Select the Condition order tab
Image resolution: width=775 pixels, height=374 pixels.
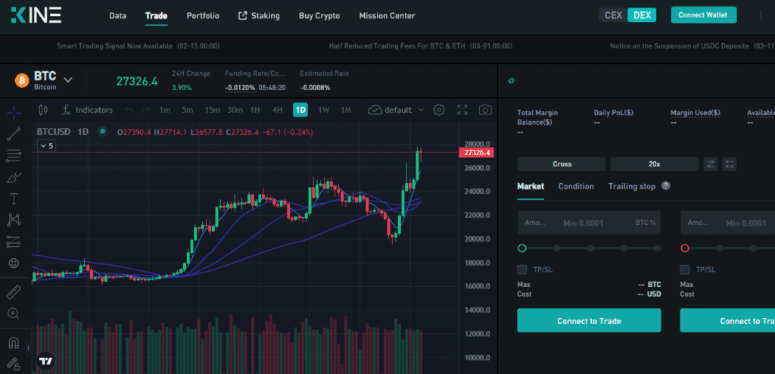click(576, 186)
